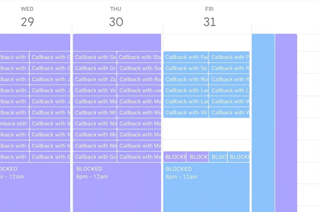Open Thursday's 'Callback with Se' event
This screenshot has height=212, width=319.
pos(95,57)
